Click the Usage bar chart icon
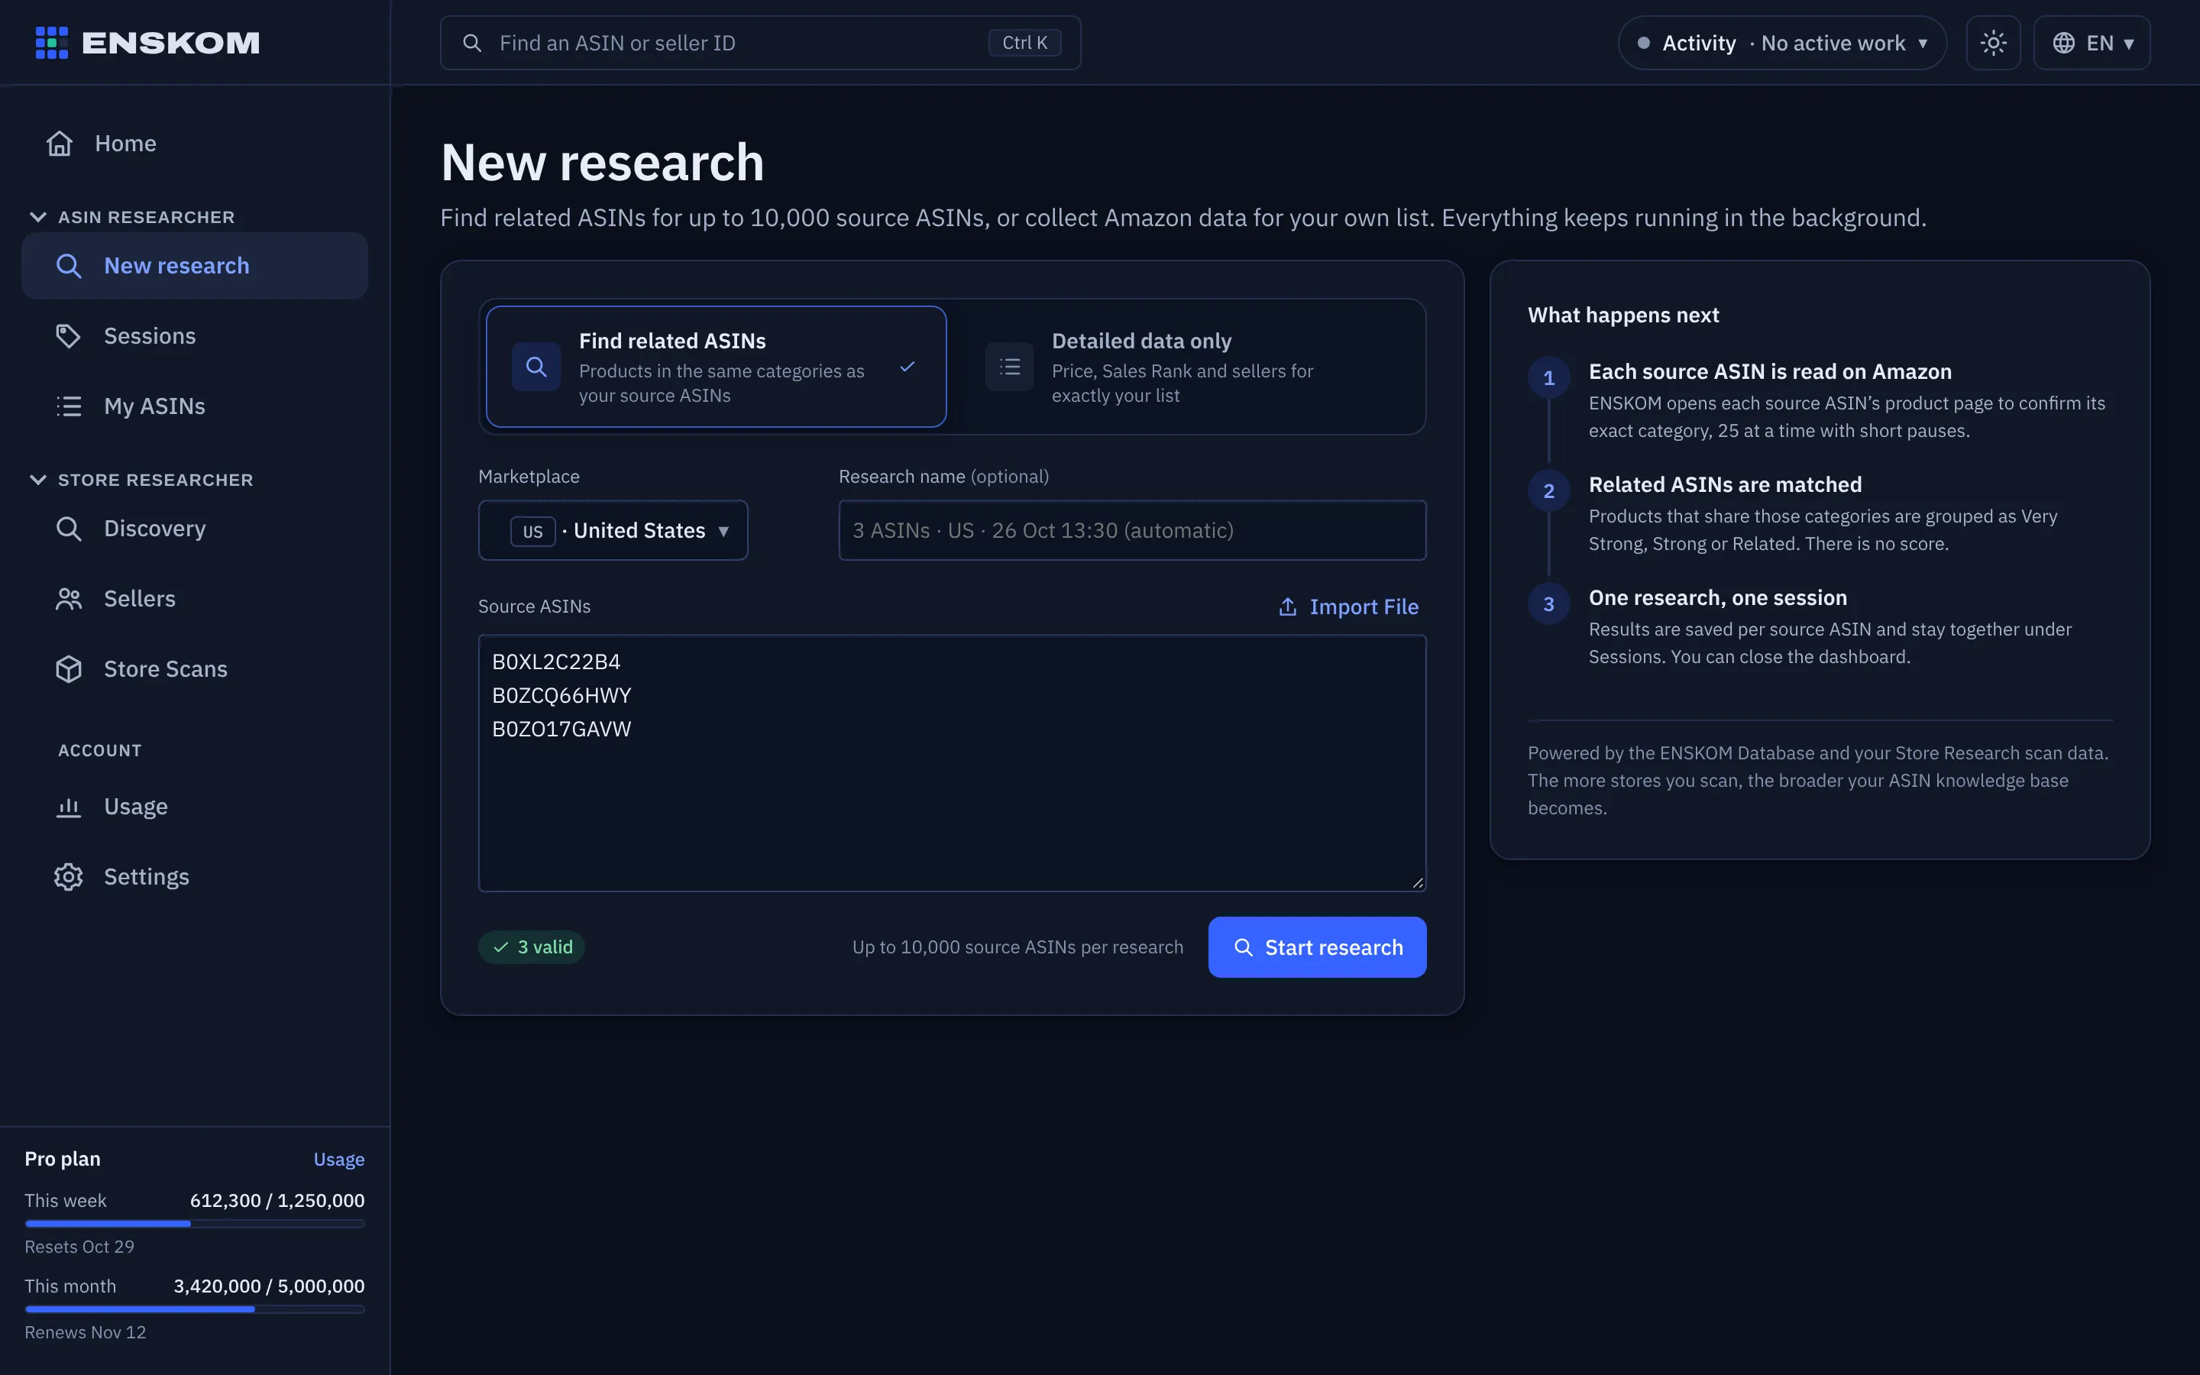The image size is (2200, 1375). 69,807
